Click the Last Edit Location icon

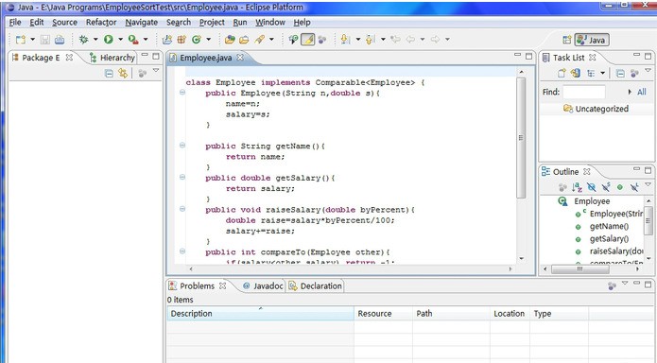pos(395,40)
